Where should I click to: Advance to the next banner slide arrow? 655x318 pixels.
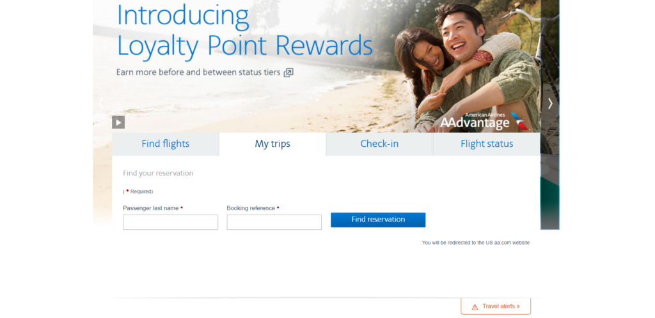pyautogui.click(x=550, y=103)
